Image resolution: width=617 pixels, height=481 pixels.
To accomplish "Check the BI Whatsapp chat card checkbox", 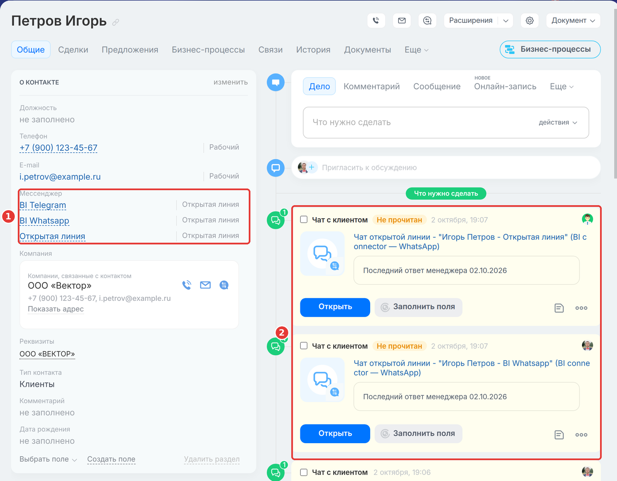I will (304, 346).
